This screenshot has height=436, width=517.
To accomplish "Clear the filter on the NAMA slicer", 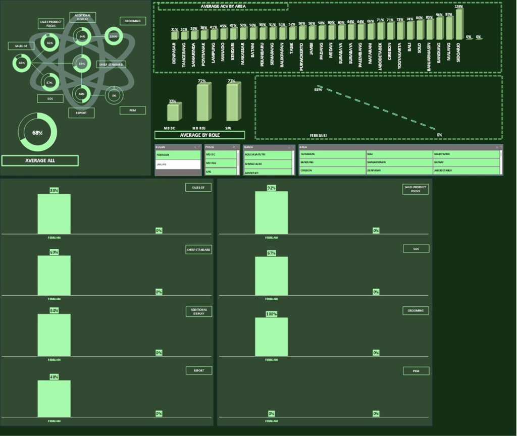I will tap(293, 147).
